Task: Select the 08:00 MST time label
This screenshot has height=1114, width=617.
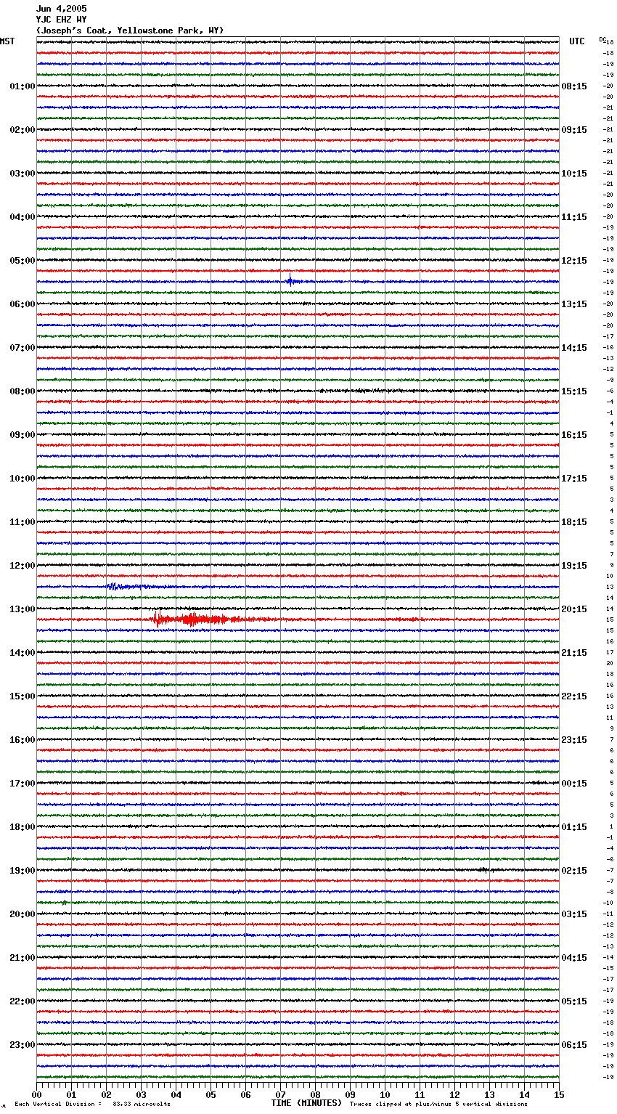Action: [23, 391]
